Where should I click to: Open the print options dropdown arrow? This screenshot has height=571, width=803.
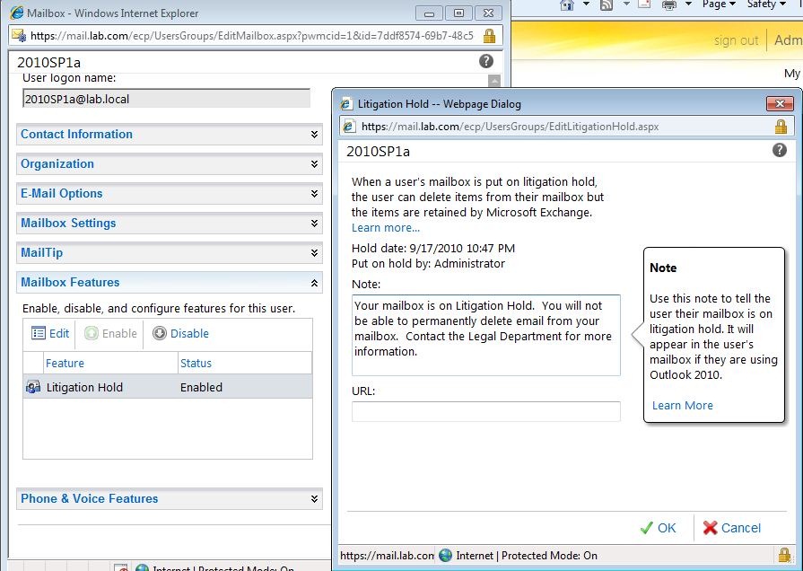(689, 4)
